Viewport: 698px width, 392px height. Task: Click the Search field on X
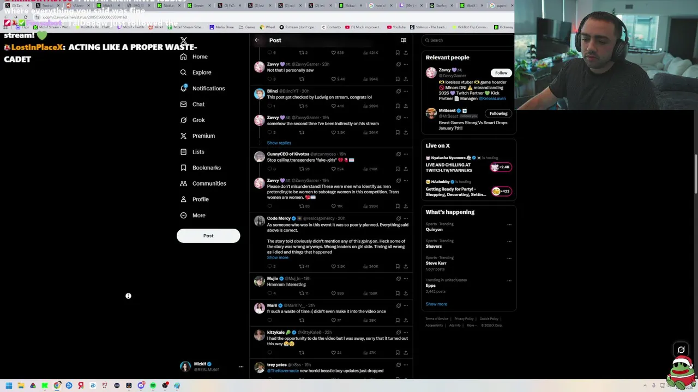(x=469, y=40)
